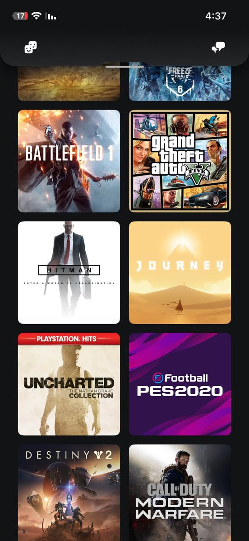The height and width of the screenshot is (541, 249).
Task: Tap the Destiny 2 emblem logo
Action: pos(99,455)
